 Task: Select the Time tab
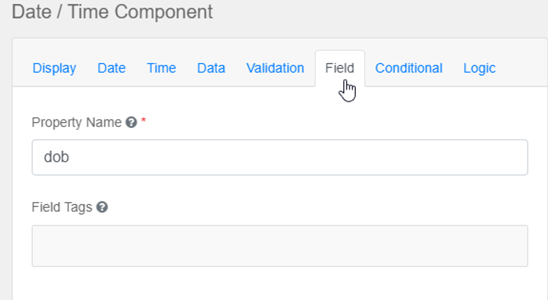click(x=162, y=68)
